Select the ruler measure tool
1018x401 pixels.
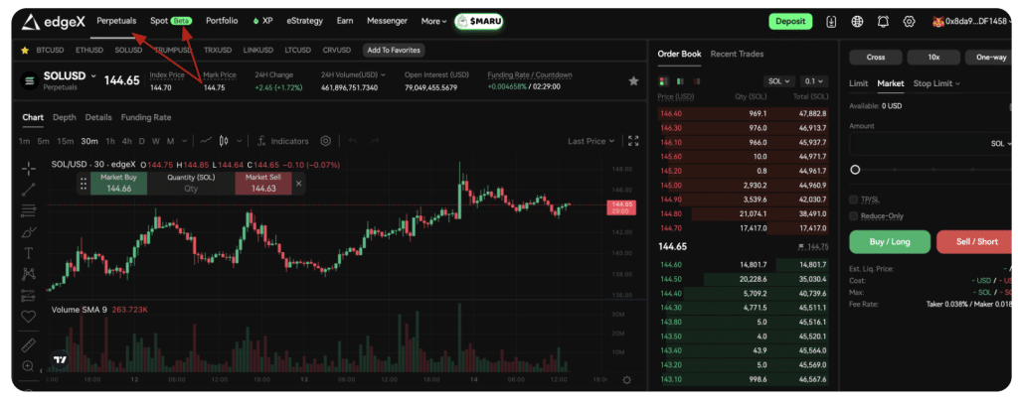pyautogui.click(x=28, y=344)
